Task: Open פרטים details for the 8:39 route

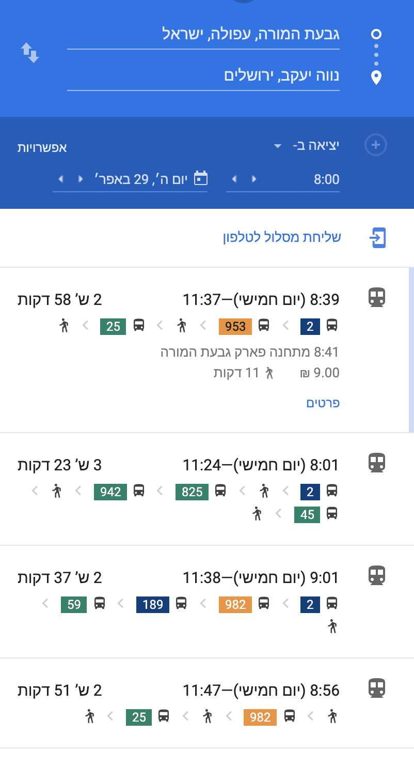Action: (323, 403)
